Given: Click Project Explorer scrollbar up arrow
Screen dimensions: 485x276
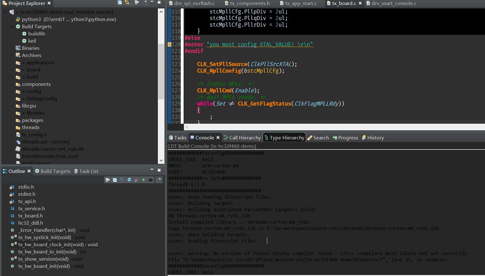Looking at the screenshot, I should point(161,12).
